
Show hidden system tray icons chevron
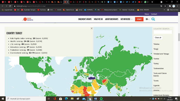click(x=150, y=99)
